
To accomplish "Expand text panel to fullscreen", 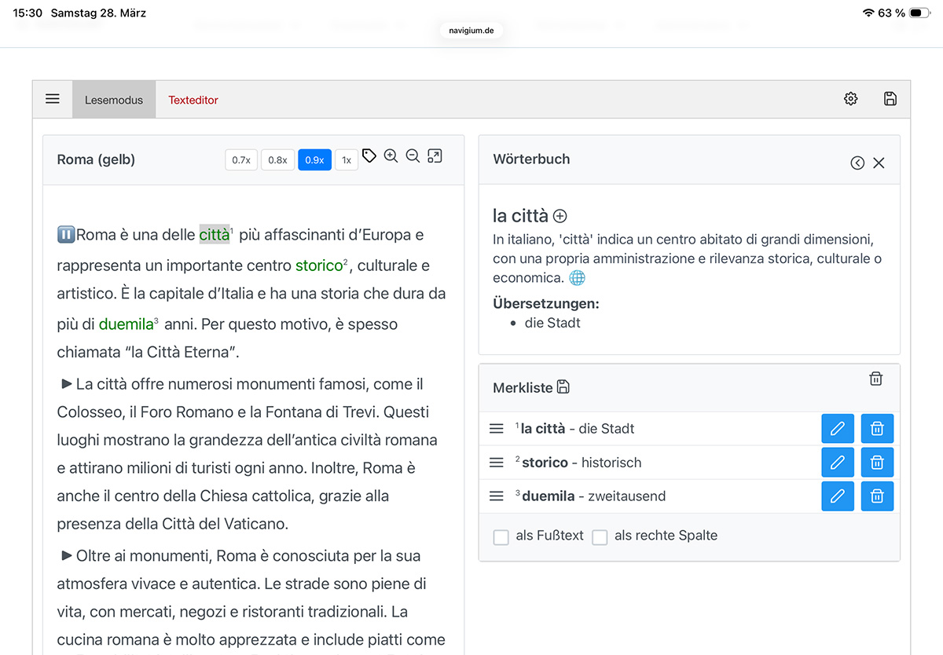I will (x=435, y=156).
